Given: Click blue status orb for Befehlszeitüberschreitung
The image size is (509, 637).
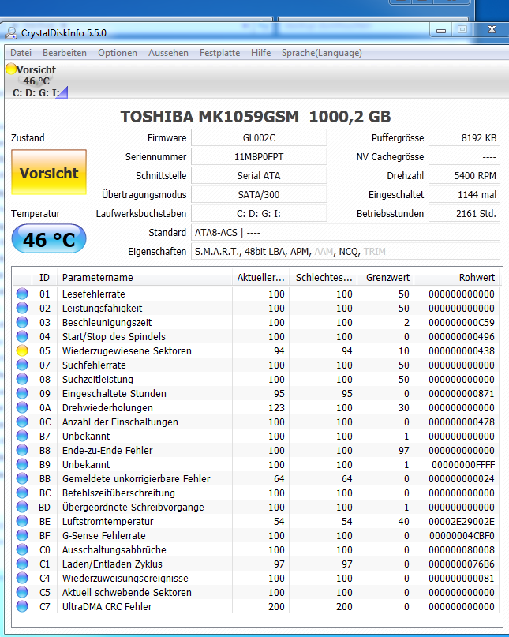Looking at the screenshot, I should pyautogui.click(x=22, y=493).
